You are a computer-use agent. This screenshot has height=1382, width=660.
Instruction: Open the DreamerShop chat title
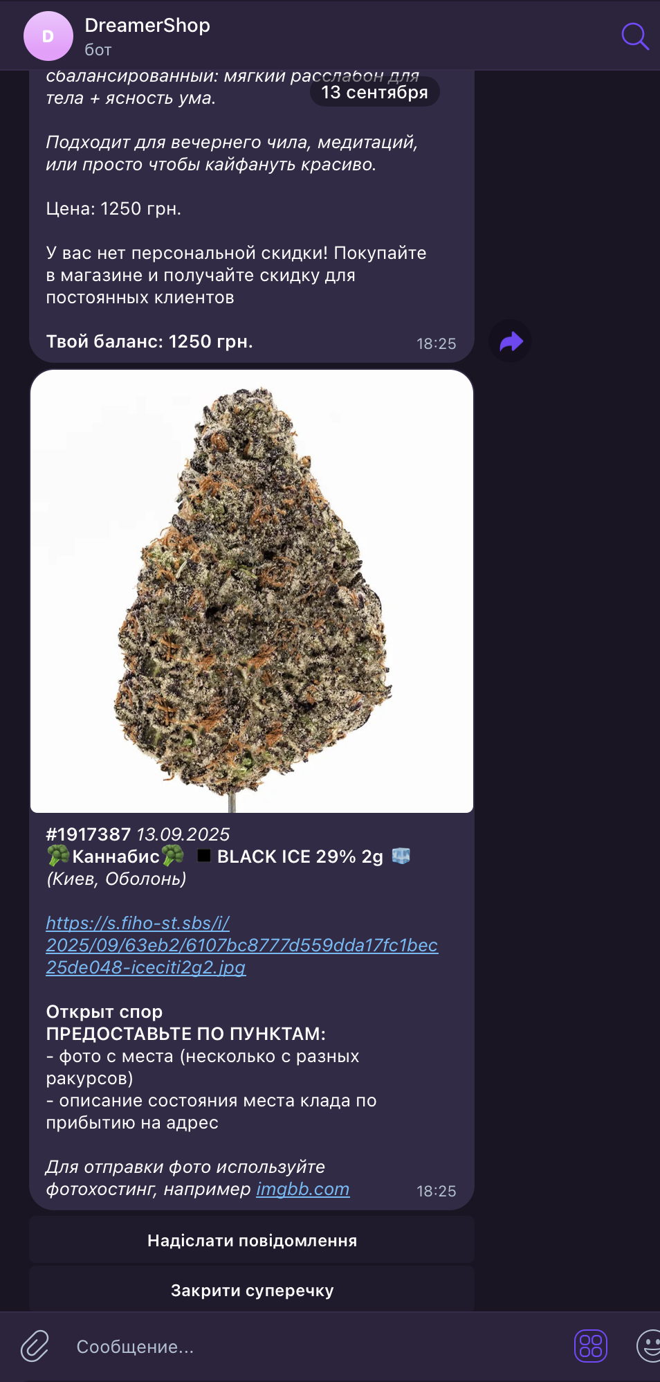[x=147, y=26]
